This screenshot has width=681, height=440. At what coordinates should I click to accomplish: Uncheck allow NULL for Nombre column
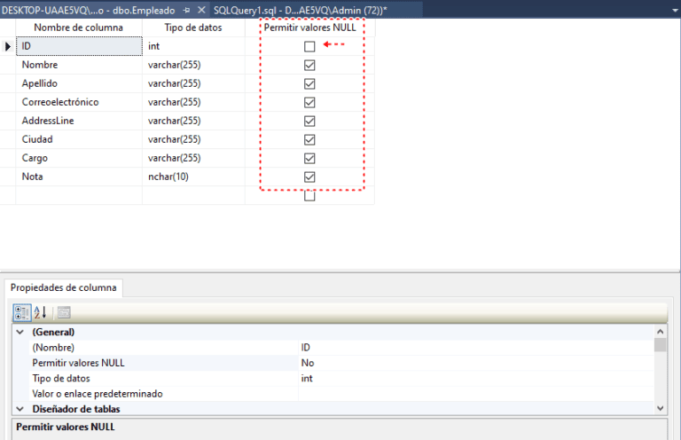309,65
